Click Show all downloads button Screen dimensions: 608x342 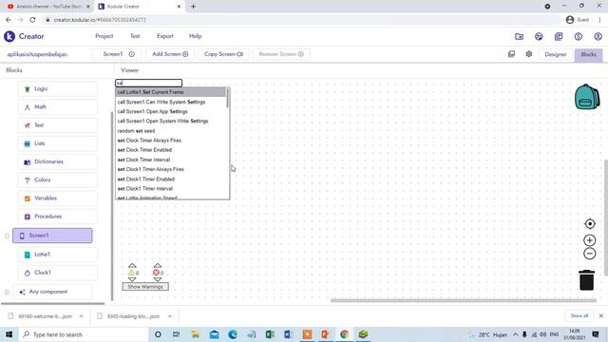(579, 315)
